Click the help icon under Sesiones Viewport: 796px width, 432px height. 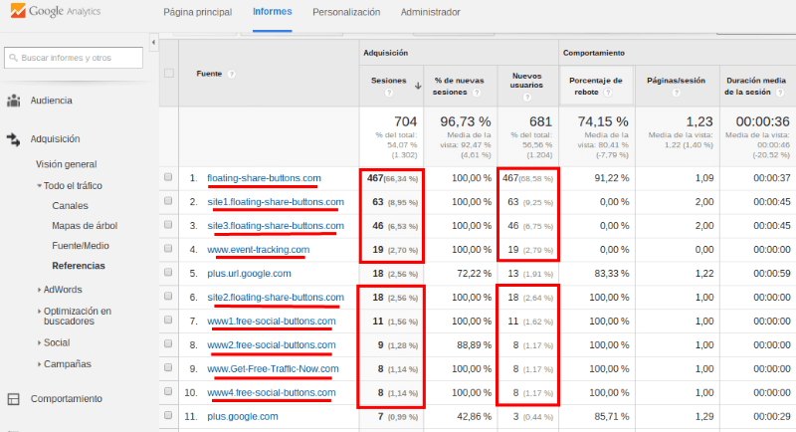pos(389,93)
